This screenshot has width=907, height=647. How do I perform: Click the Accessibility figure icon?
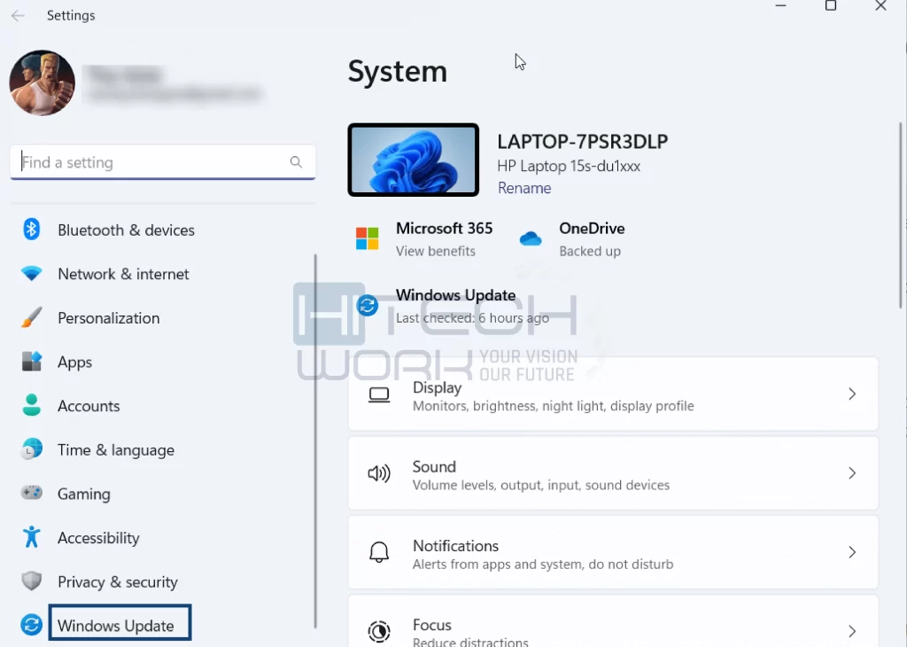tap(31, 537)
